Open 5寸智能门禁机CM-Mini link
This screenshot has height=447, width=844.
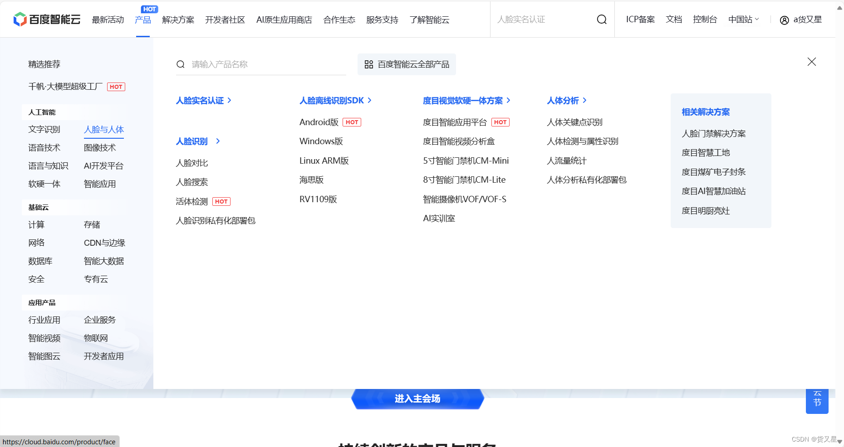[466, 161]
